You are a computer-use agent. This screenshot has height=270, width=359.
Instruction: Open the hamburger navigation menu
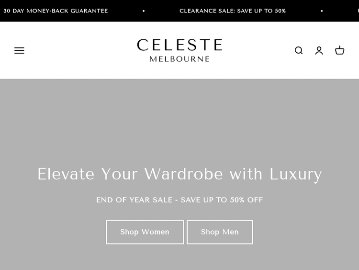click(19, 50)
